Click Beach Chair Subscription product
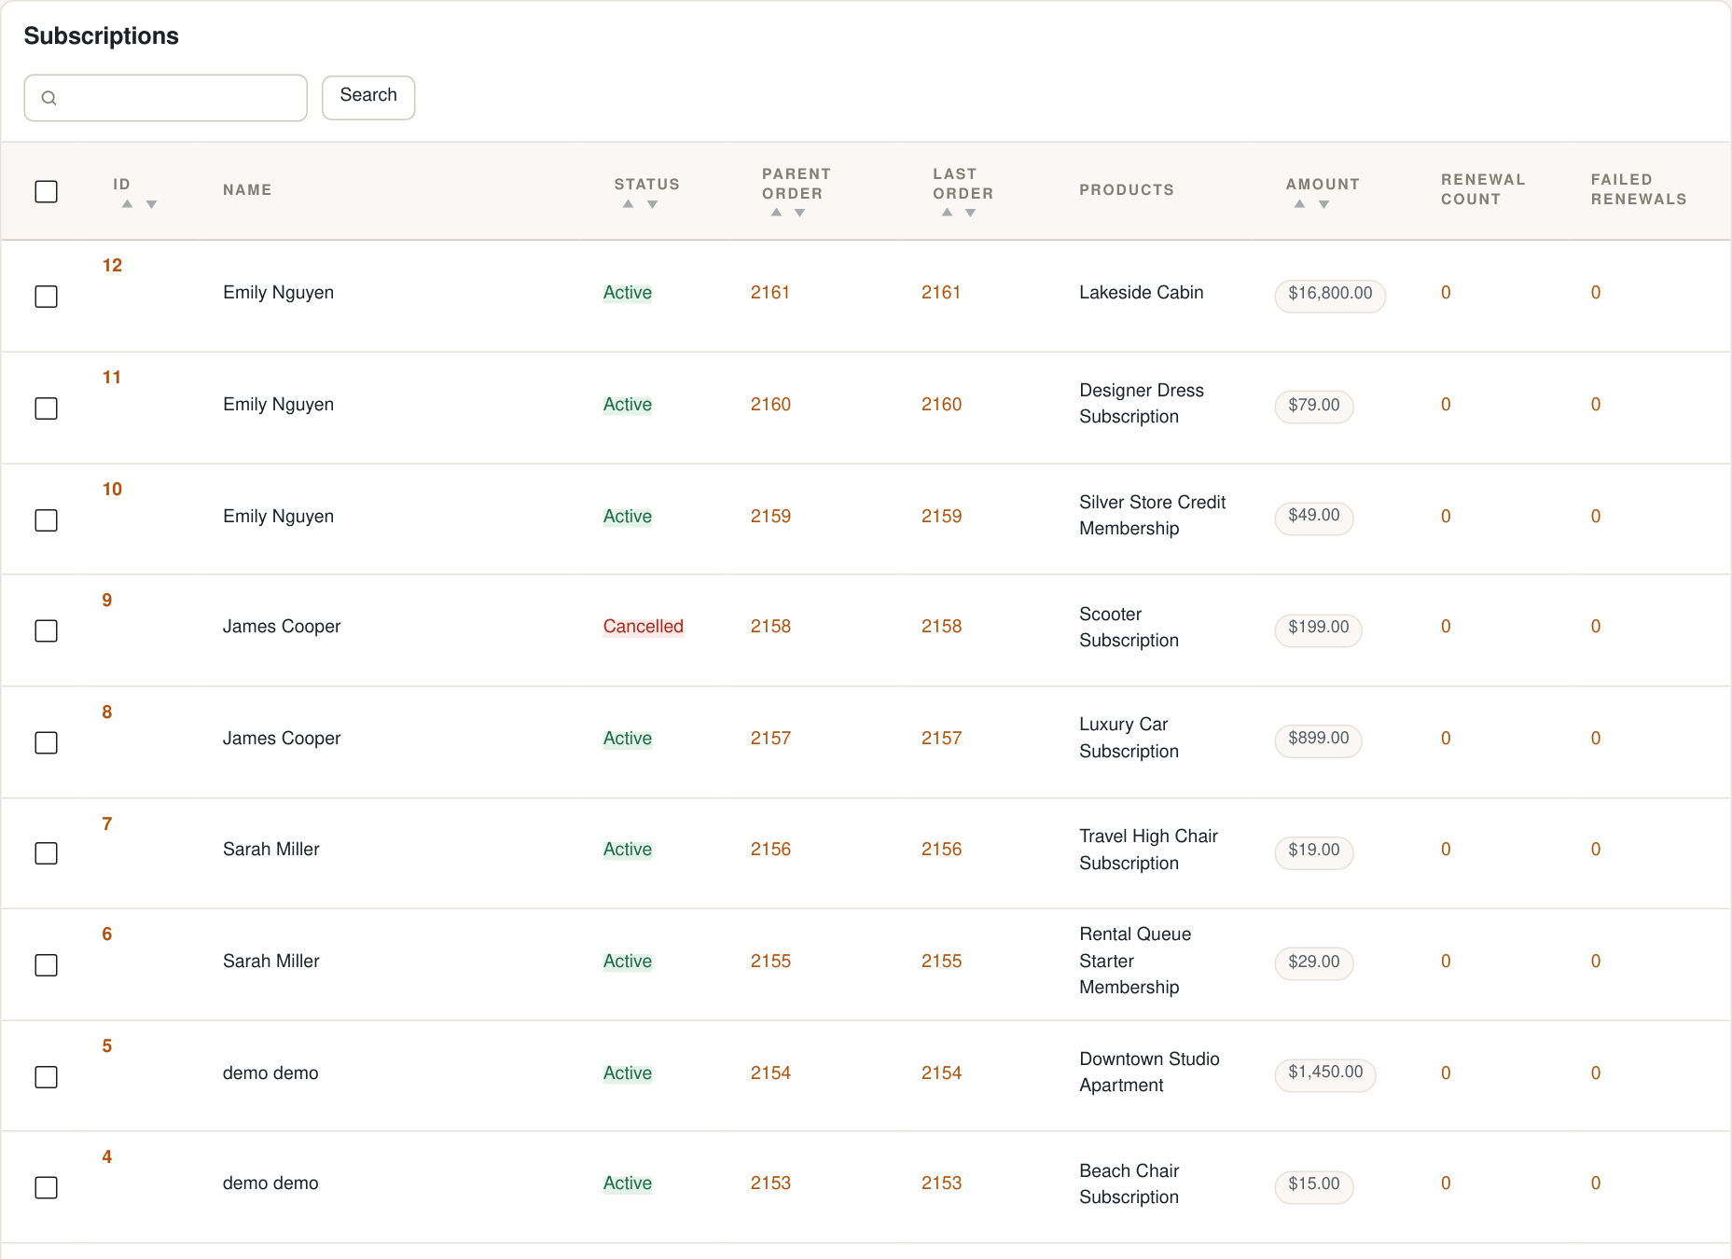Viewport: 1732px width, 1259px height. click(1129, 1183)
